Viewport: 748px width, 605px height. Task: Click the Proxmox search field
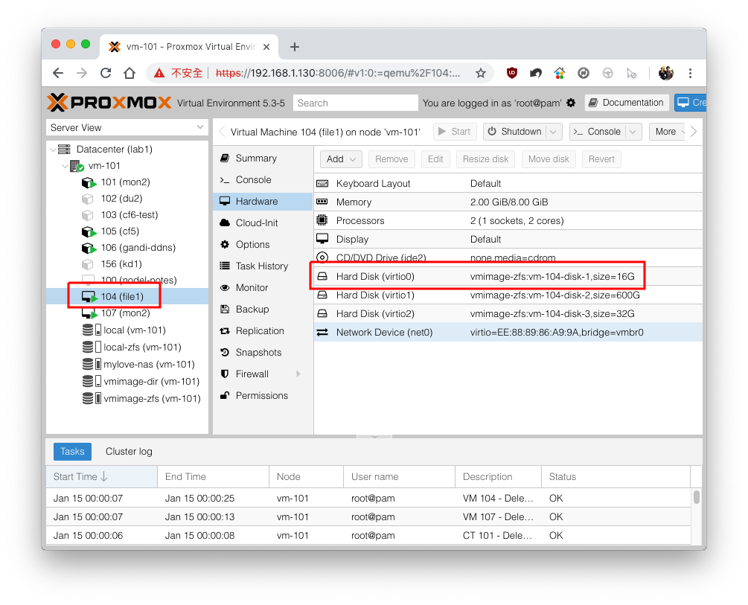(x=356, y=103)
